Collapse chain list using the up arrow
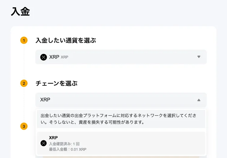Screen dimensions: 227x158 pyautogui.click(x=199, y=100)
